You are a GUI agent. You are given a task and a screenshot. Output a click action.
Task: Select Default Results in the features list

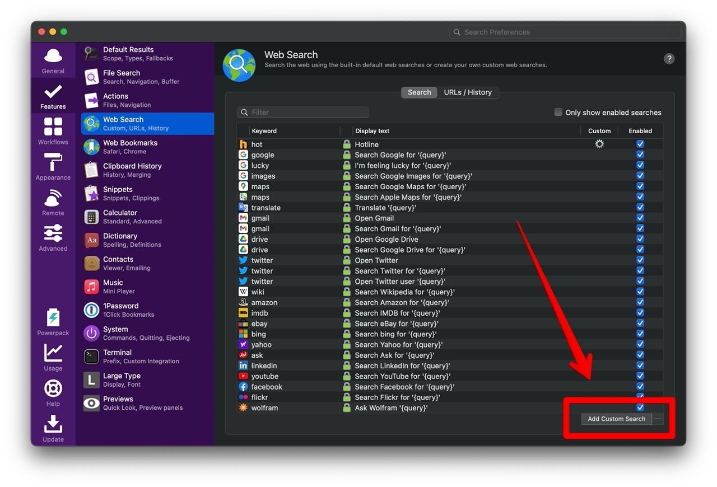click(147, 54)
